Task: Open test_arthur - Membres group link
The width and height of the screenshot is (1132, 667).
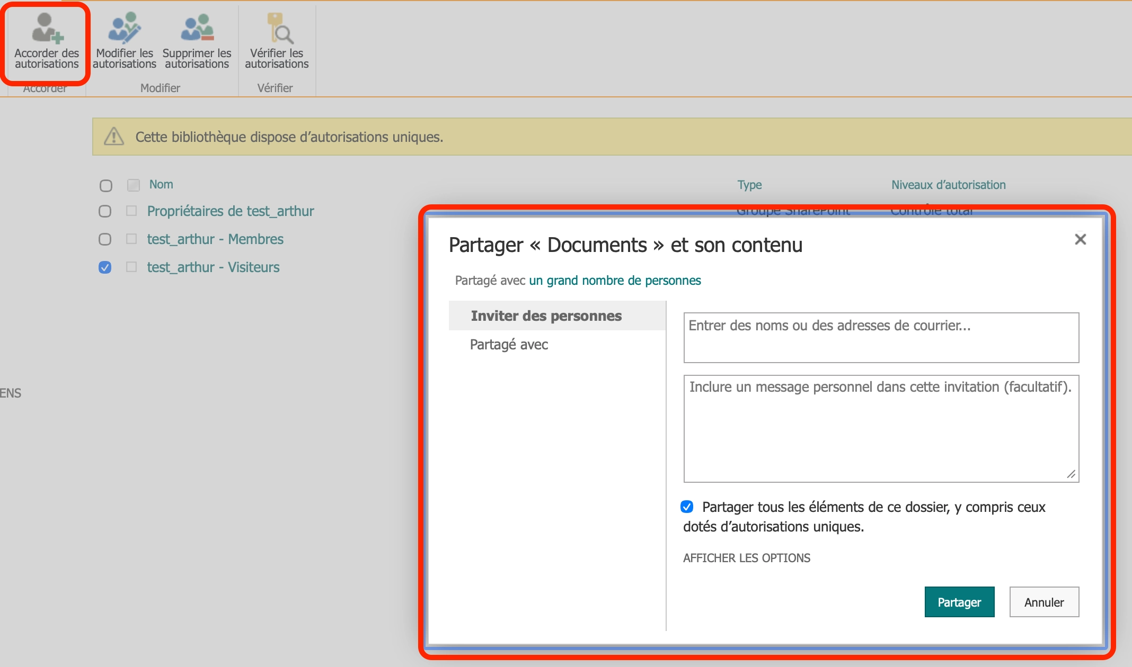Action: tap(215, 239)
